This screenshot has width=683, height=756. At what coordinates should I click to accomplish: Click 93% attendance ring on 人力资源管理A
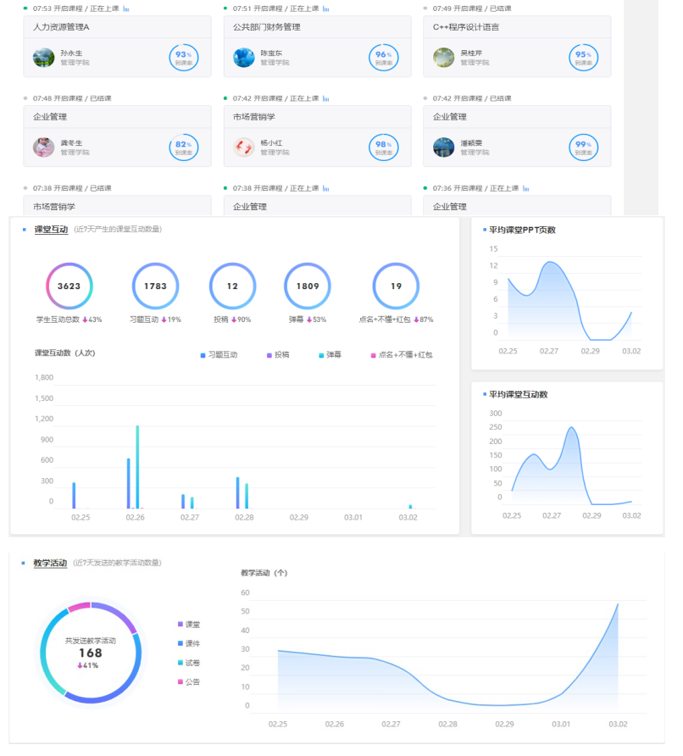(x=184, y=58)
